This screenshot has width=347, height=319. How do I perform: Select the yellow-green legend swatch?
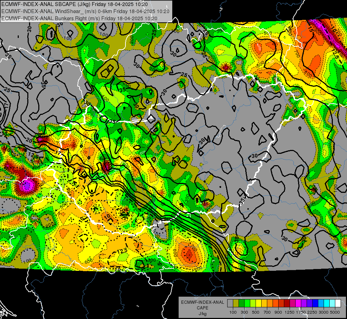[253, 303]
